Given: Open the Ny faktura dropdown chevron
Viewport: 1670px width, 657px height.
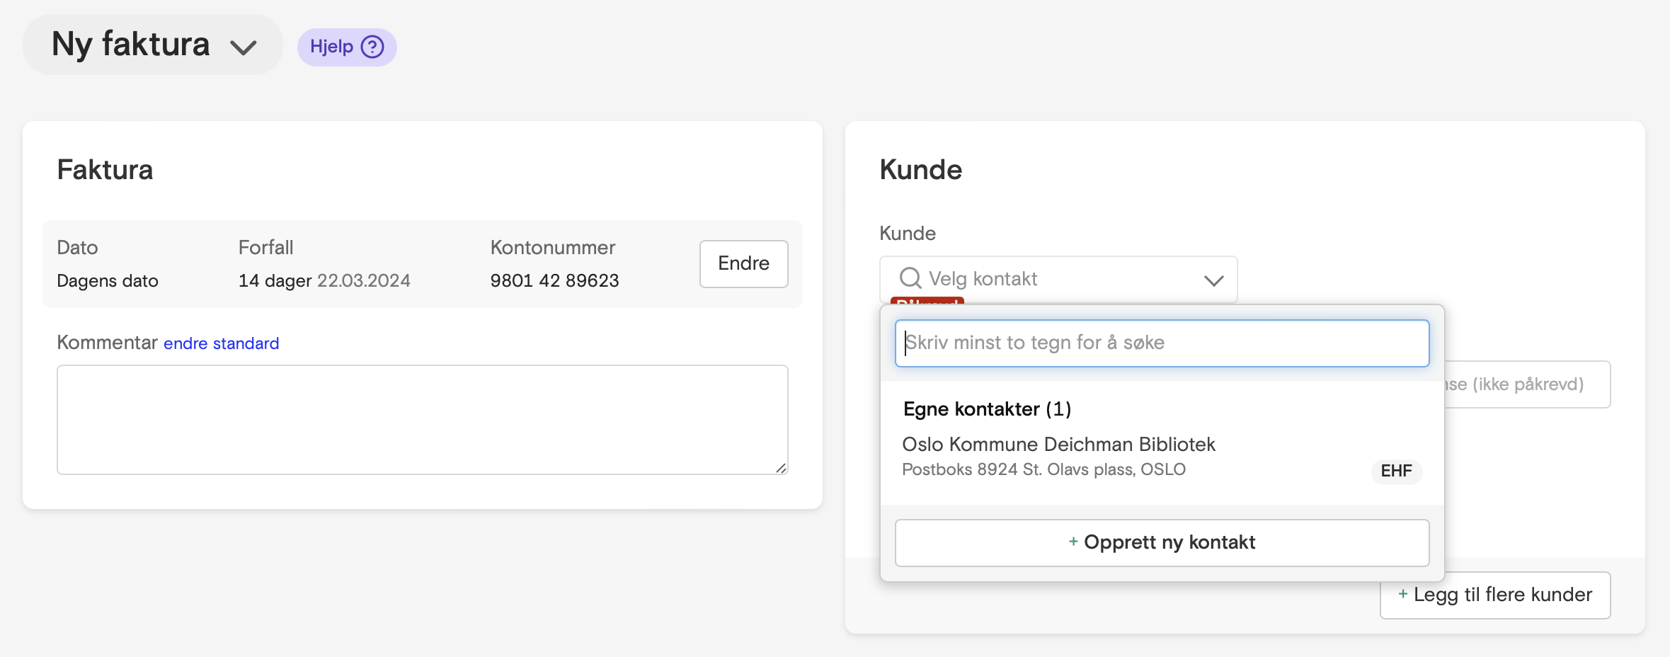Looking at the screenshot, I should point(243,47).
